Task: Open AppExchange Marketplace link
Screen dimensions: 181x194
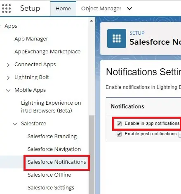Action: click(47, 52)
